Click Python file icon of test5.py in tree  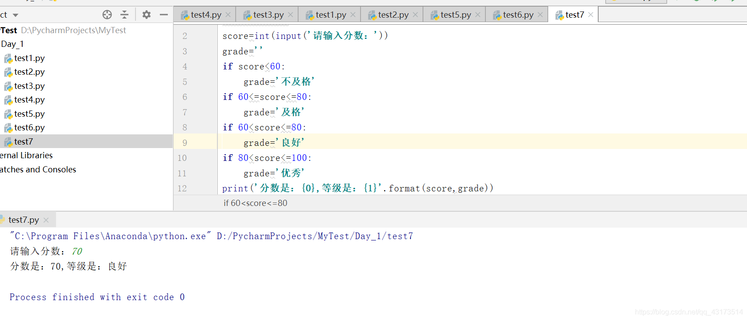[8, 114]
